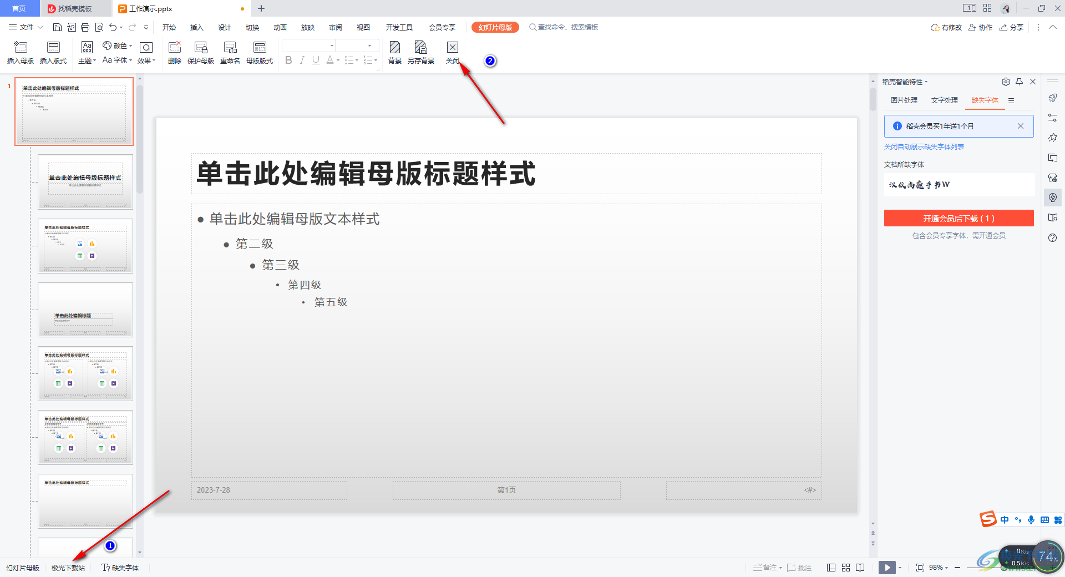
Task: Open Print Preview icon
Action: pyautogui.click(x=99, y=27)
